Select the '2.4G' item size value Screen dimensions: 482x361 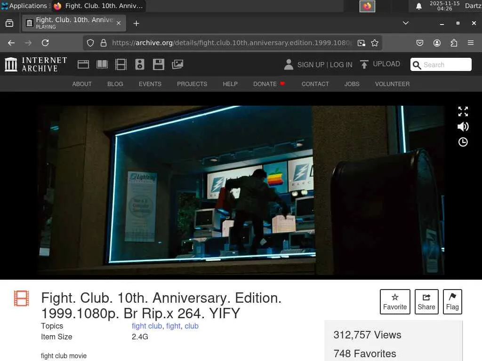pyautogui.click(x=140, y=337)
